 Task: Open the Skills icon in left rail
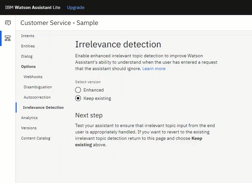click(x=8, y=38)
